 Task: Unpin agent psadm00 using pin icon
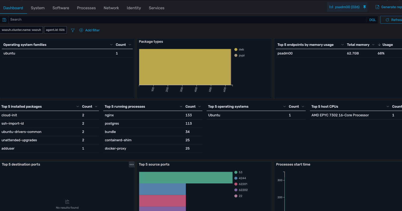pos(365,7)
